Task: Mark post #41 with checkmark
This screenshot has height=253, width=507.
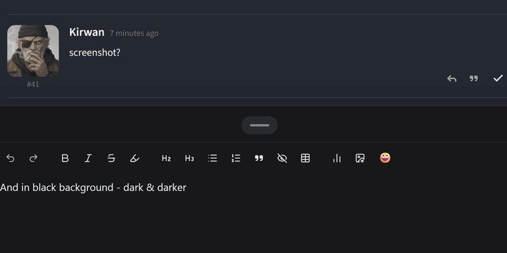Action: (x=498, y=78)
